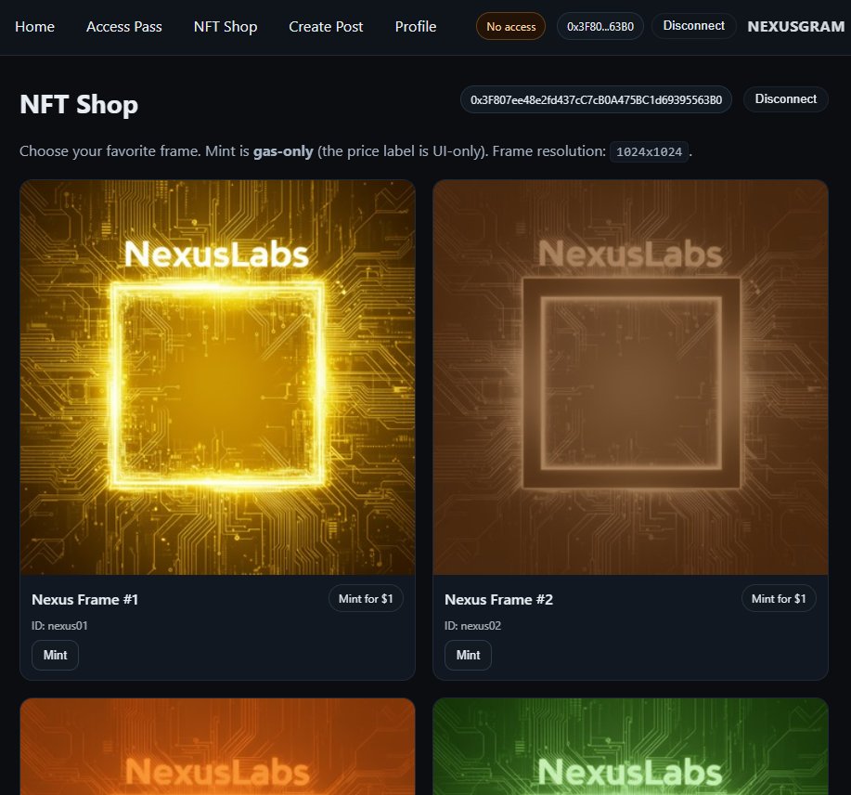Select the Nexus Frame #1 title
Screen dimensions: 851x795
pos(84,600)
